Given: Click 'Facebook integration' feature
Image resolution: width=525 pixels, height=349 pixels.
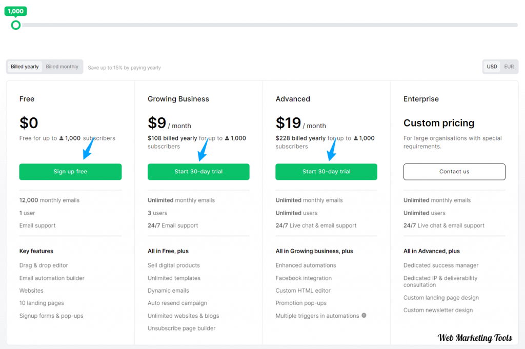Looking at the screenshot, I should click(x=304, y=278).
